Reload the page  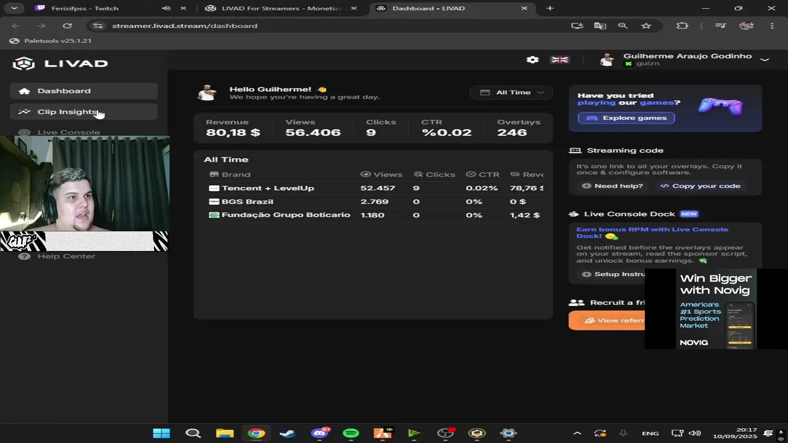(68, 26)
